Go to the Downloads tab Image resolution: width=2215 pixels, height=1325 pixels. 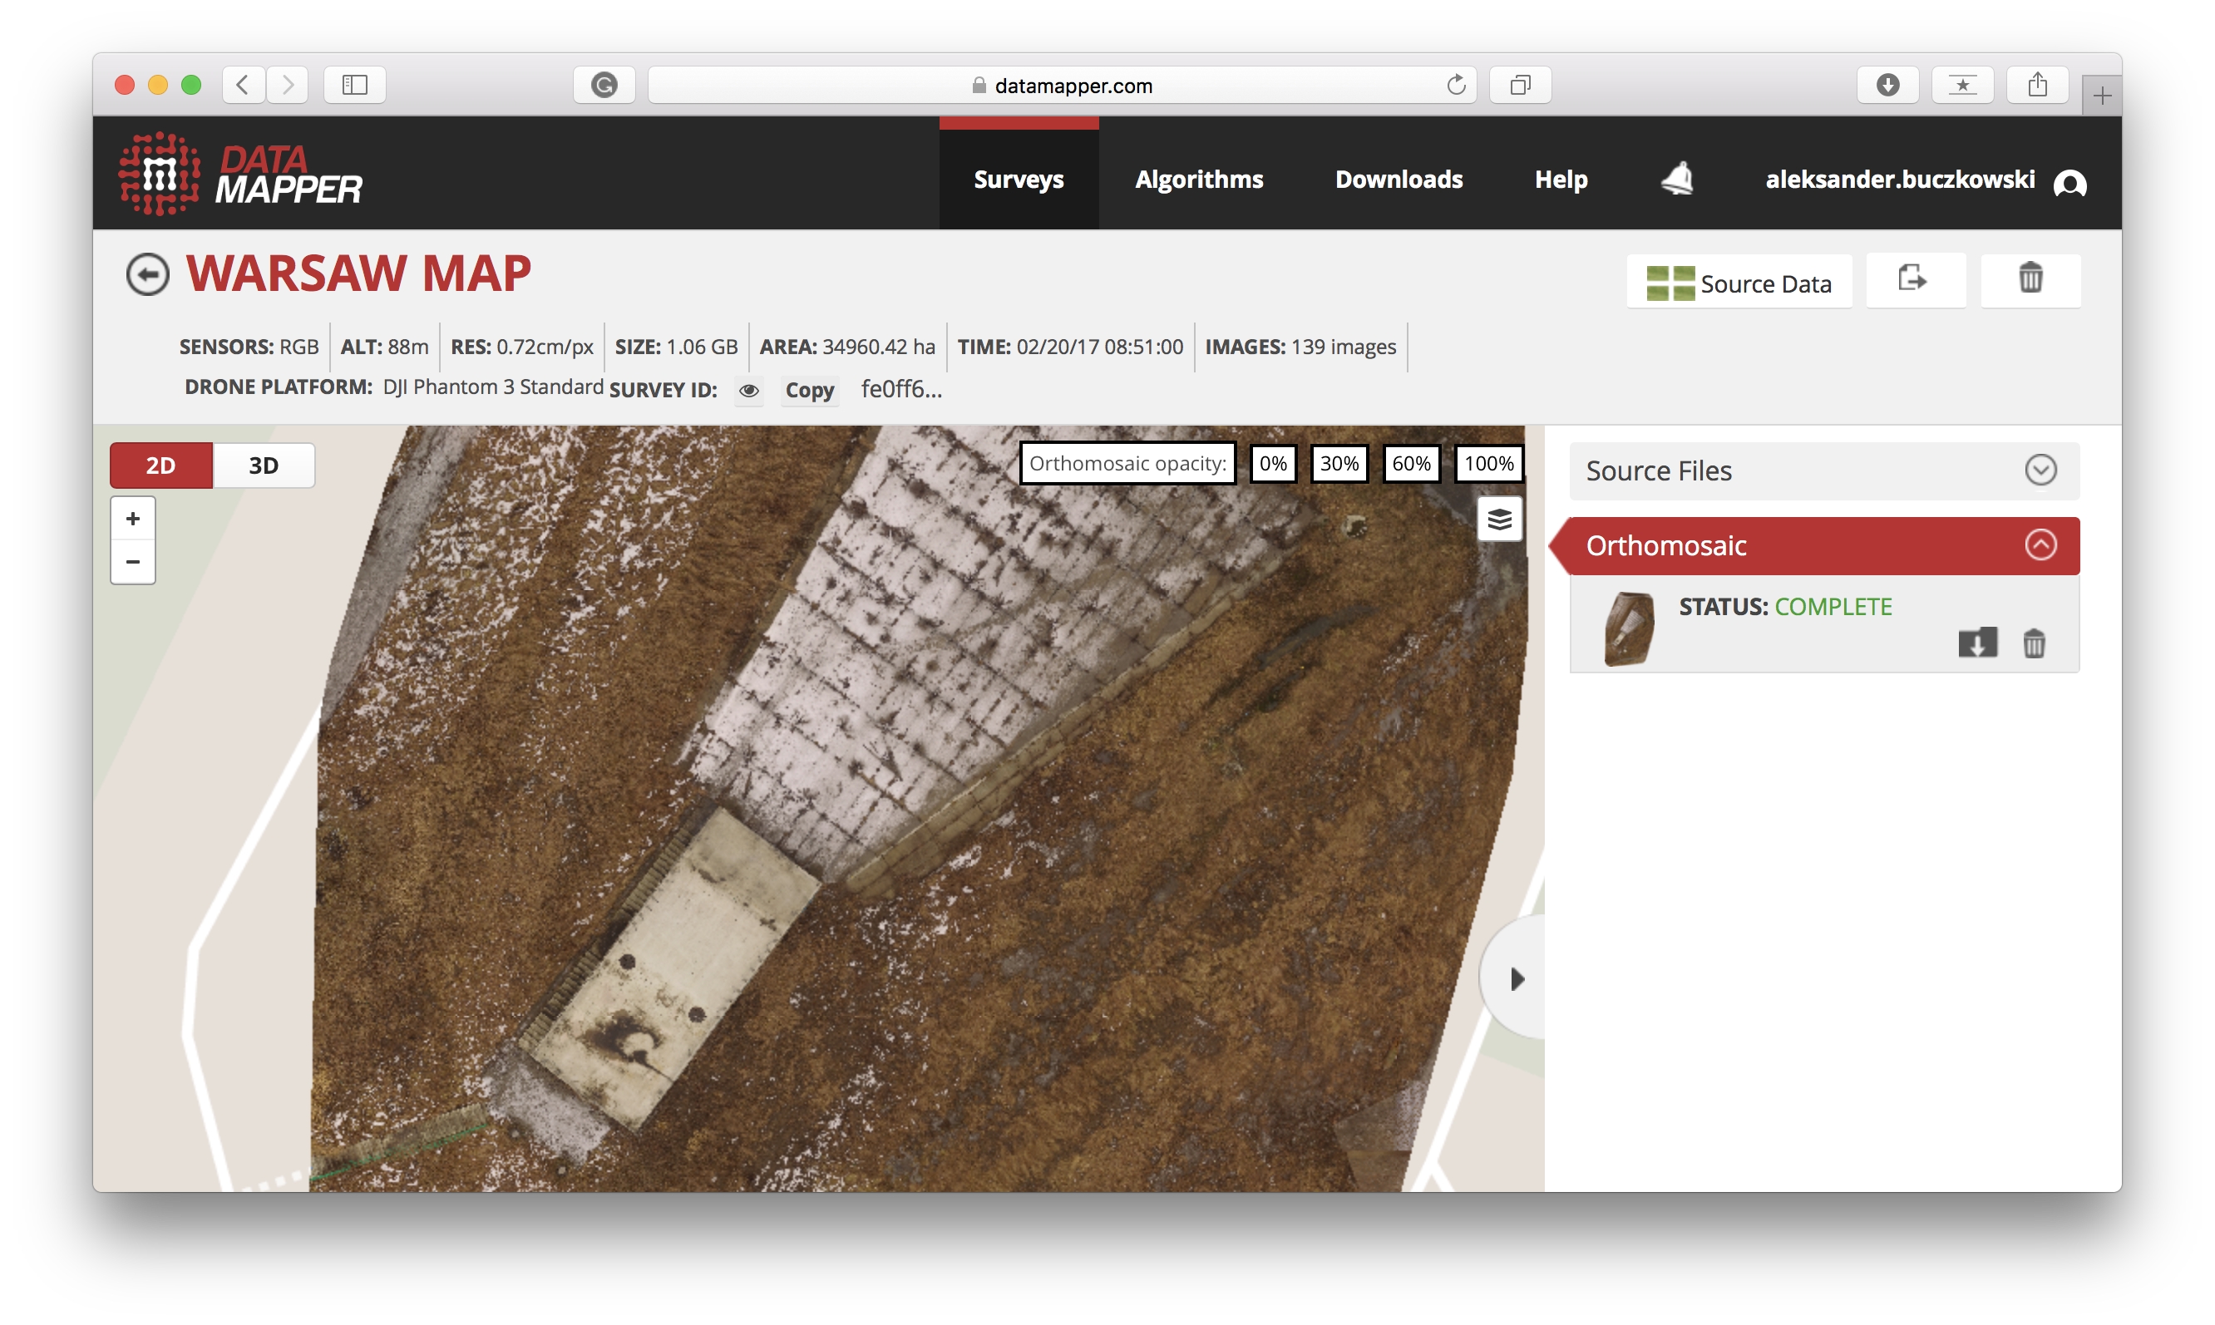1398,180
